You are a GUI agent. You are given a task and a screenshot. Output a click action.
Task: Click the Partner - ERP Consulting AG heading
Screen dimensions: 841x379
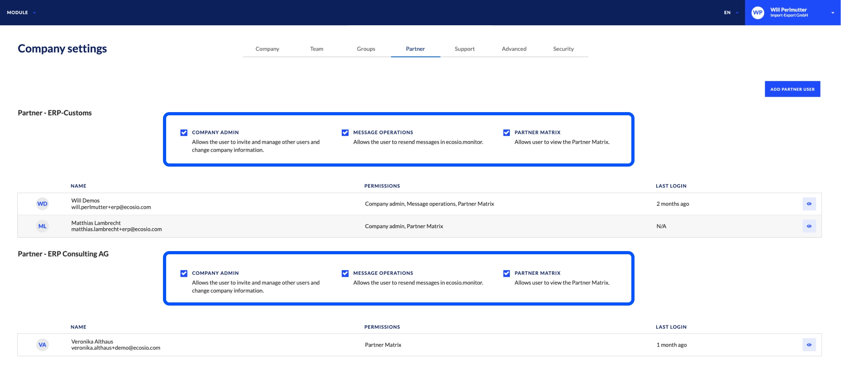coord(63,254)
